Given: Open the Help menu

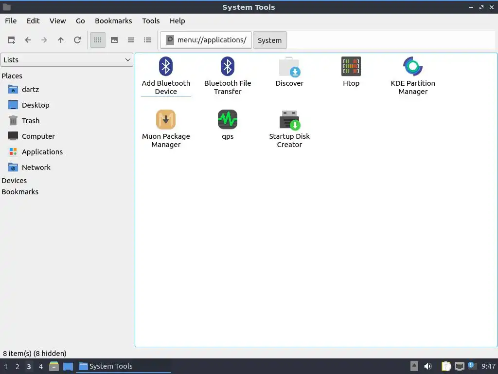Looking at the screenshot, I should pos(177,20).
